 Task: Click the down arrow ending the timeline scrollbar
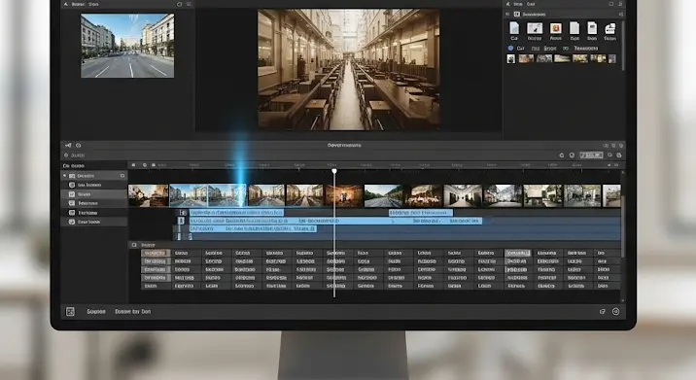[x=623, y=301]
